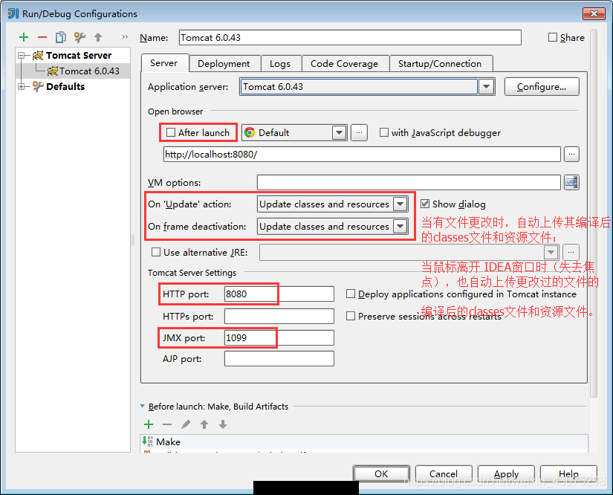Select Tomcat Server tree item
Image resolution: width=613 pixels, height=495 pixels.
[x=79, y=56]
